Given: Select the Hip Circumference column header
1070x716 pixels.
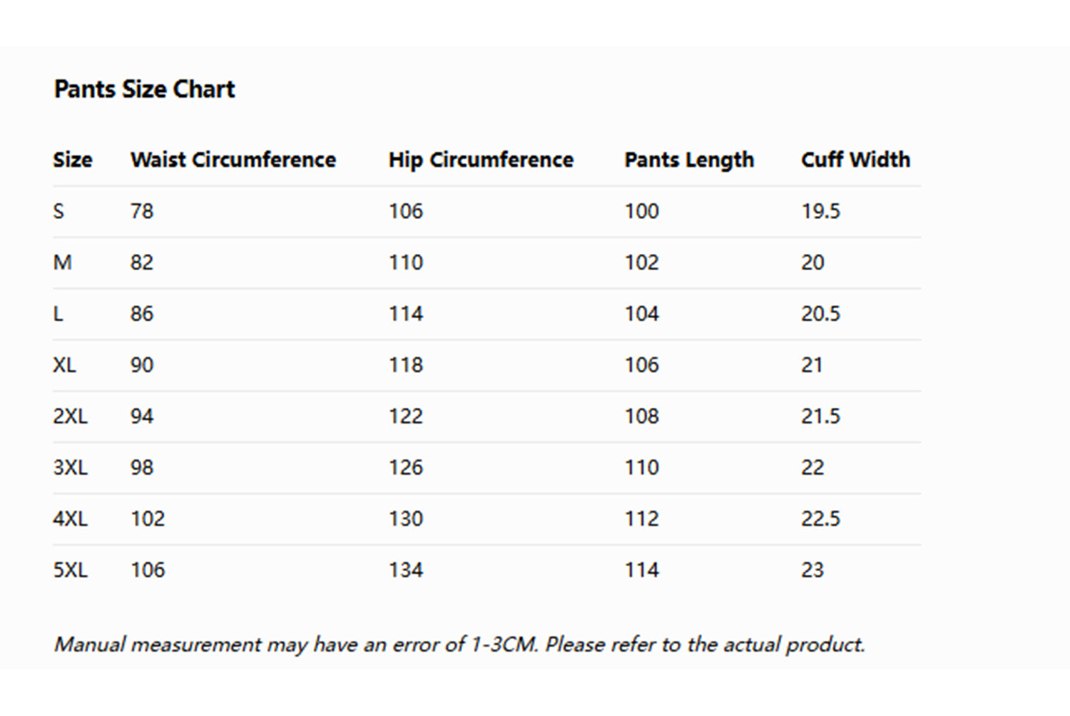Looking at the screenshot, I should coord(480,160).
